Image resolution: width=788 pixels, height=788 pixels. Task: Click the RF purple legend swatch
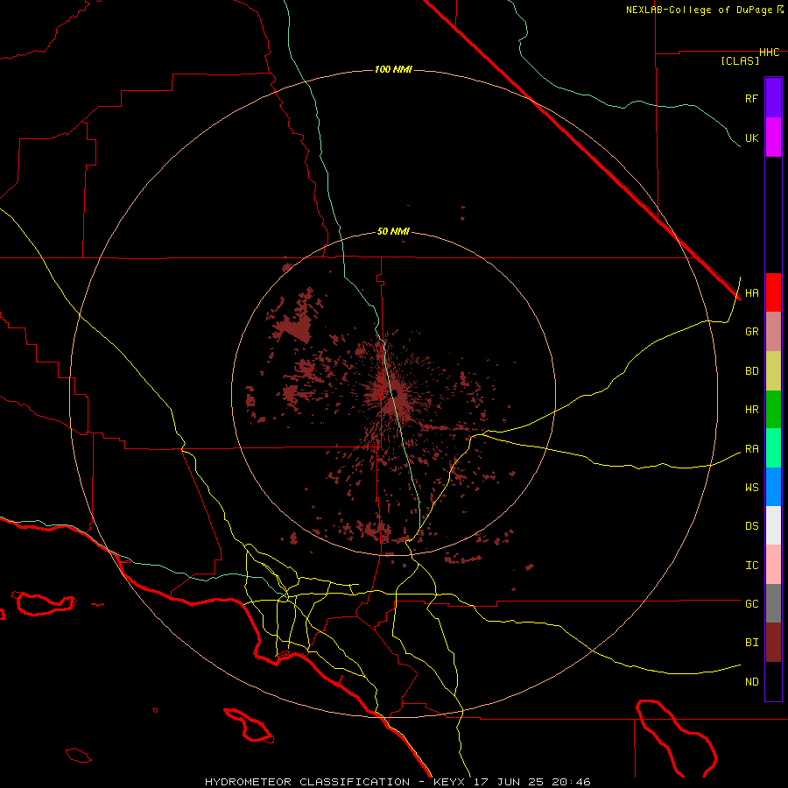click(773, 98)
